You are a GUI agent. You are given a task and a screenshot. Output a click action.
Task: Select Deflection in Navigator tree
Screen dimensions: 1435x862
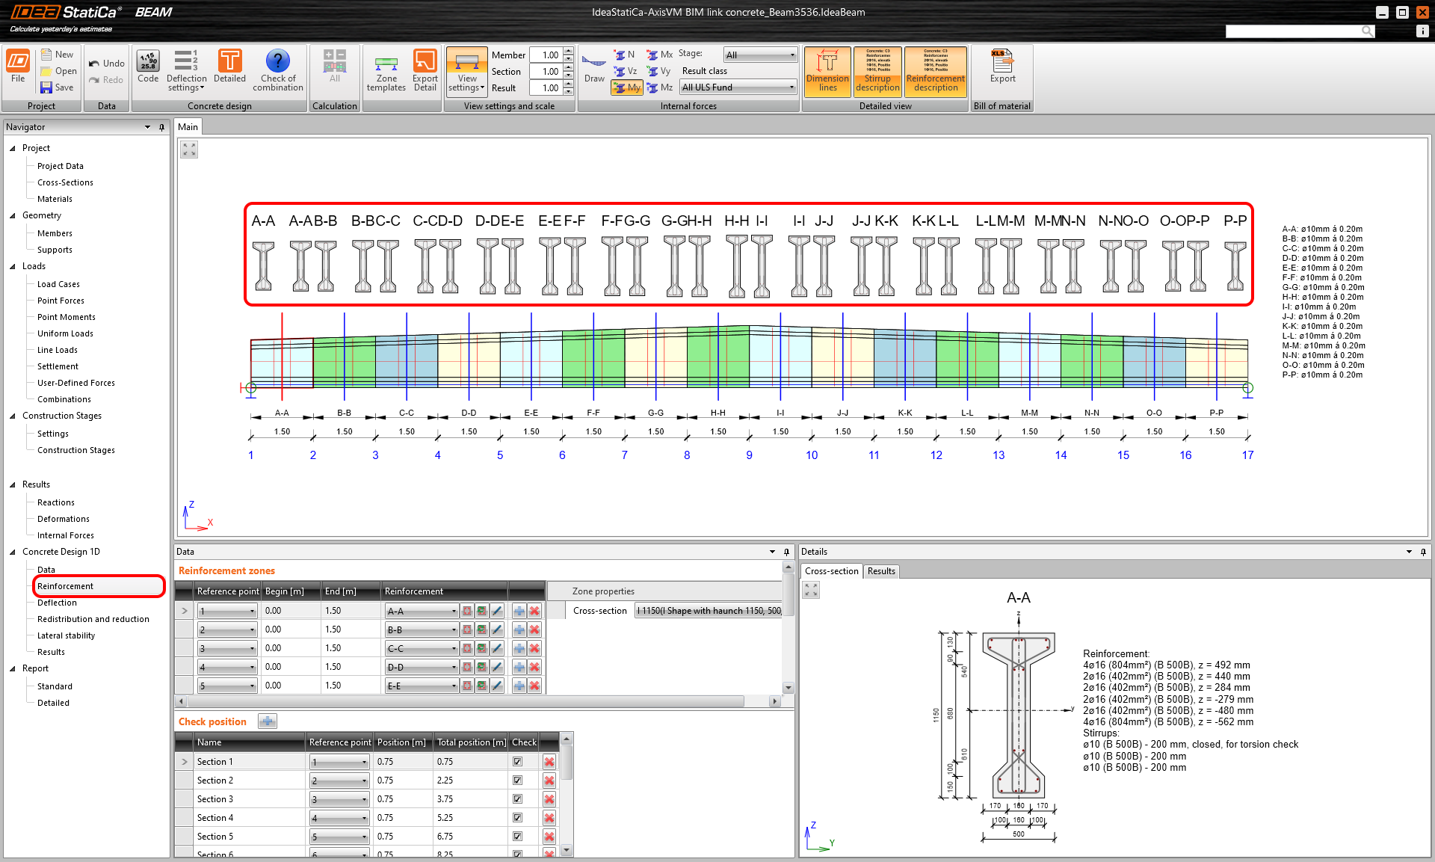[57, 603]
